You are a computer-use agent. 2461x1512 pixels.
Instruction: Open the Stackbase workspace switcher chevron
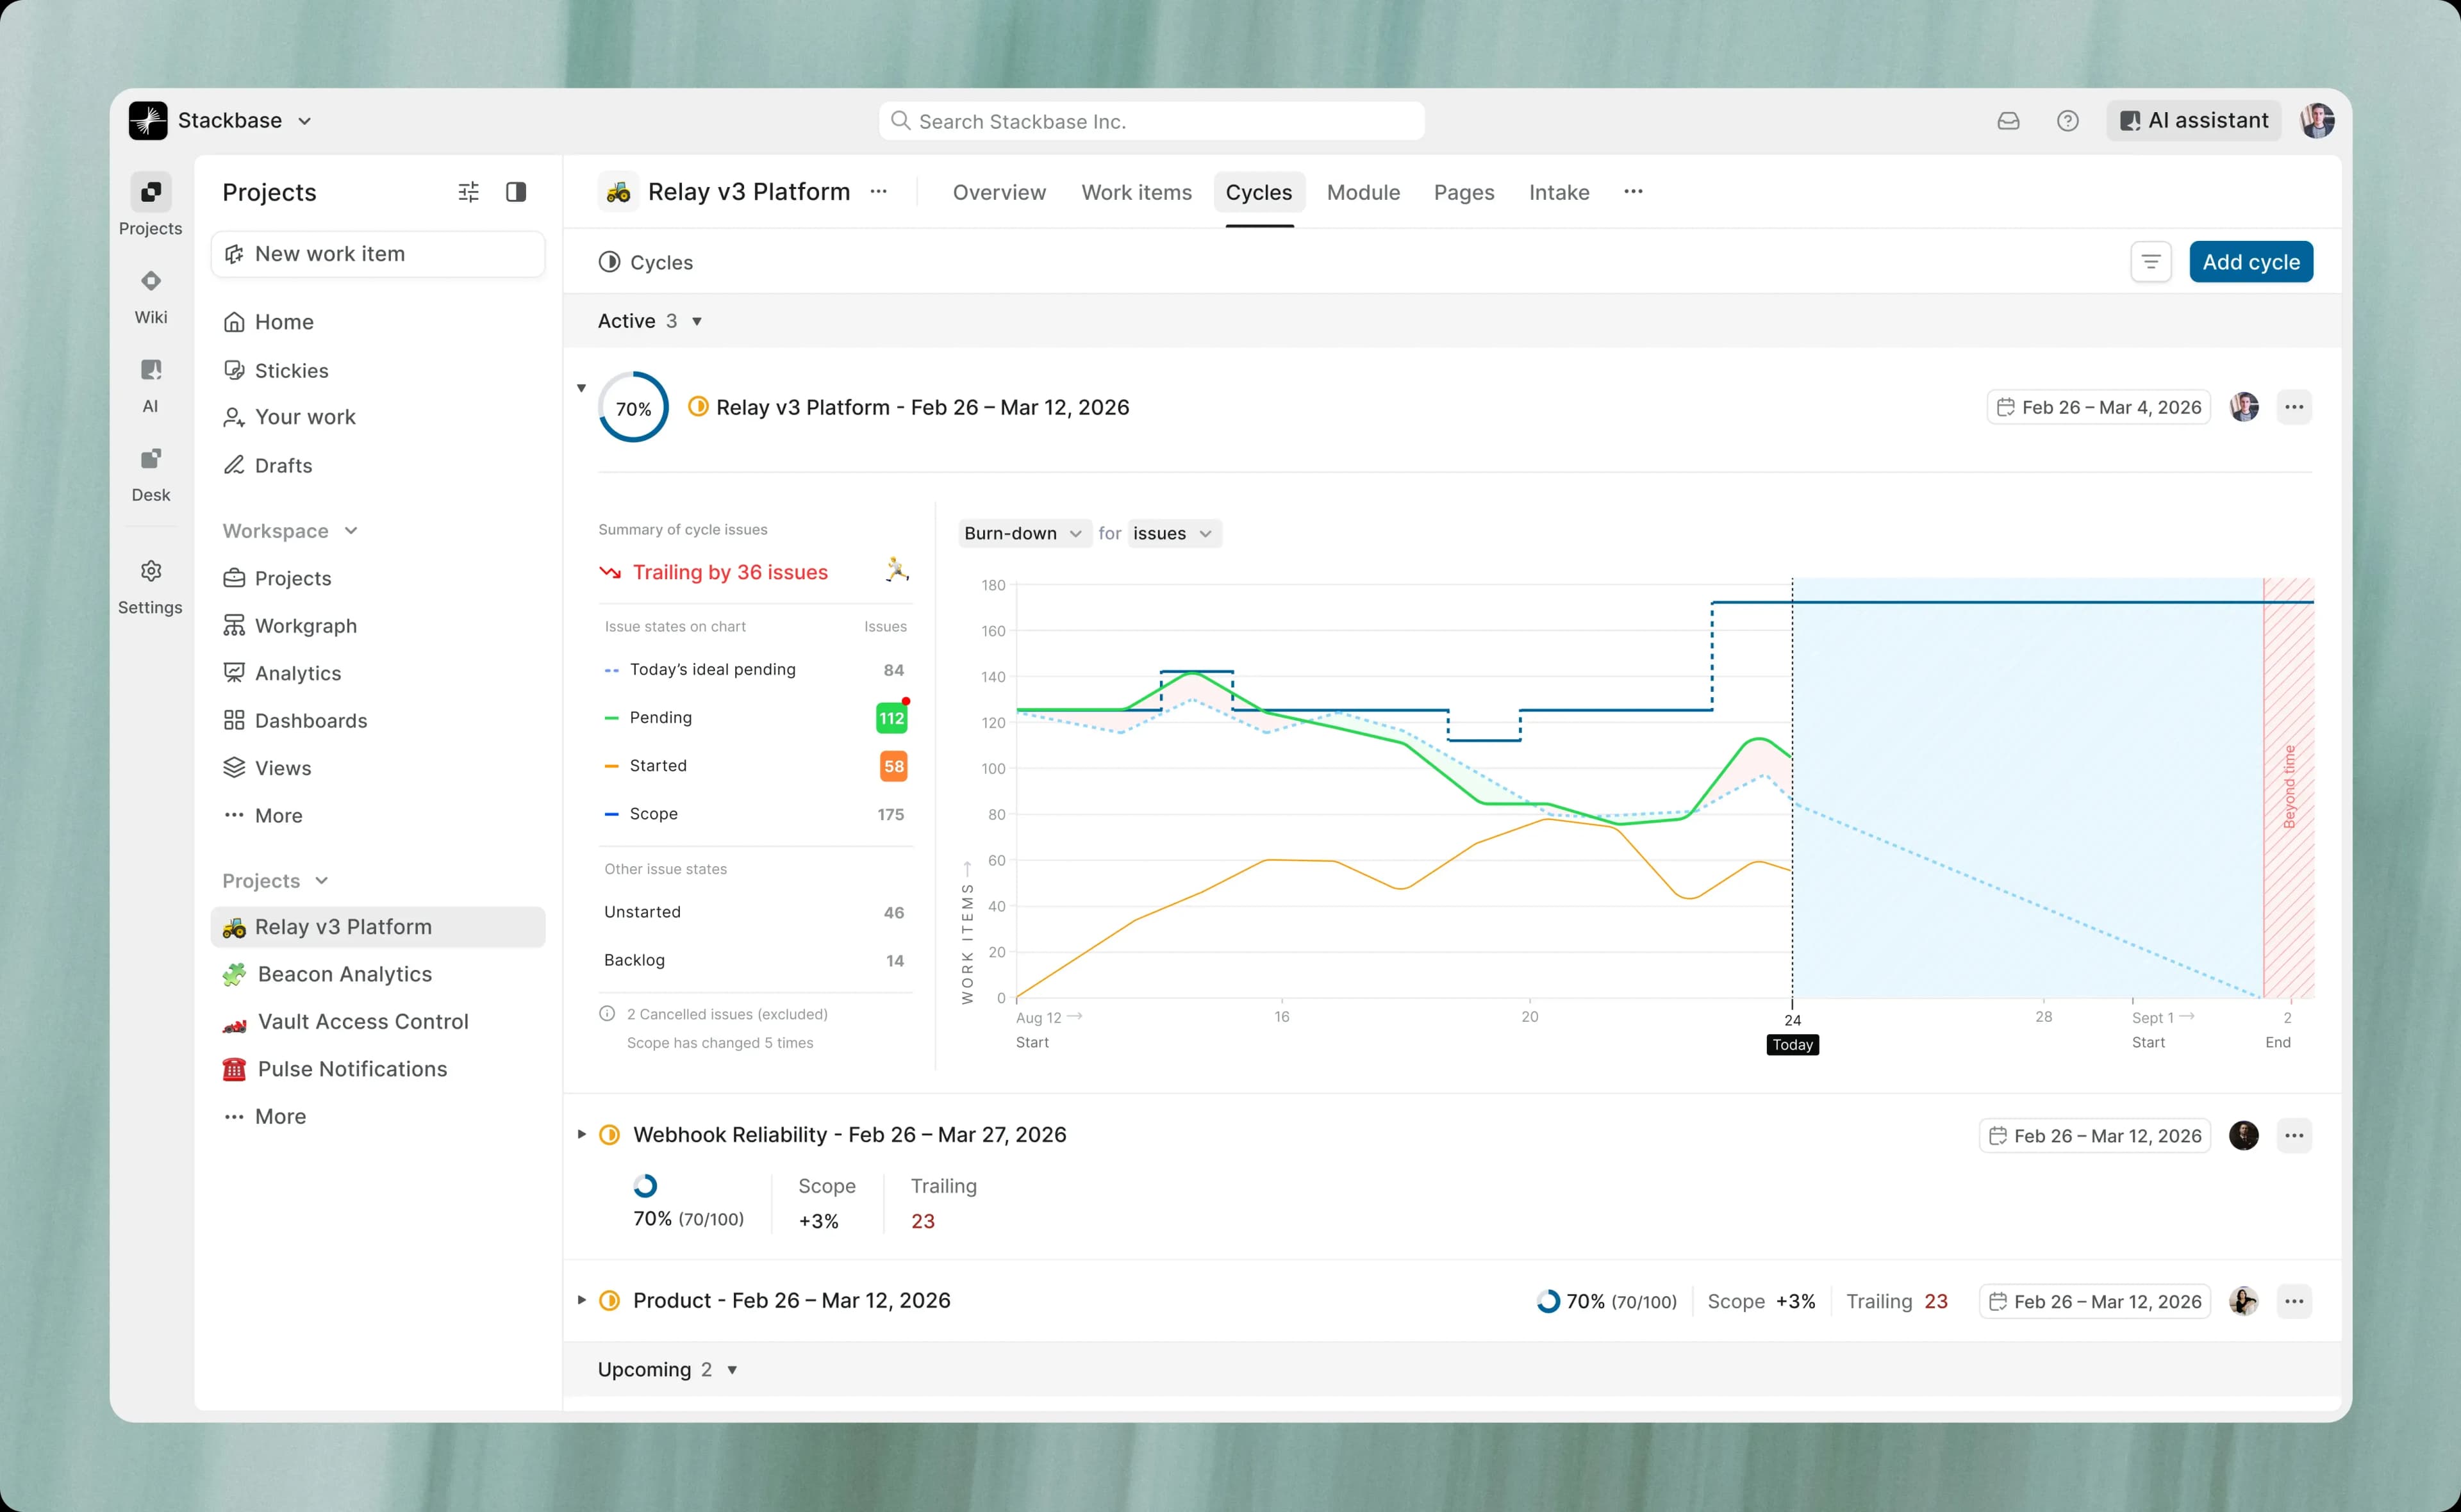point(305,121)
